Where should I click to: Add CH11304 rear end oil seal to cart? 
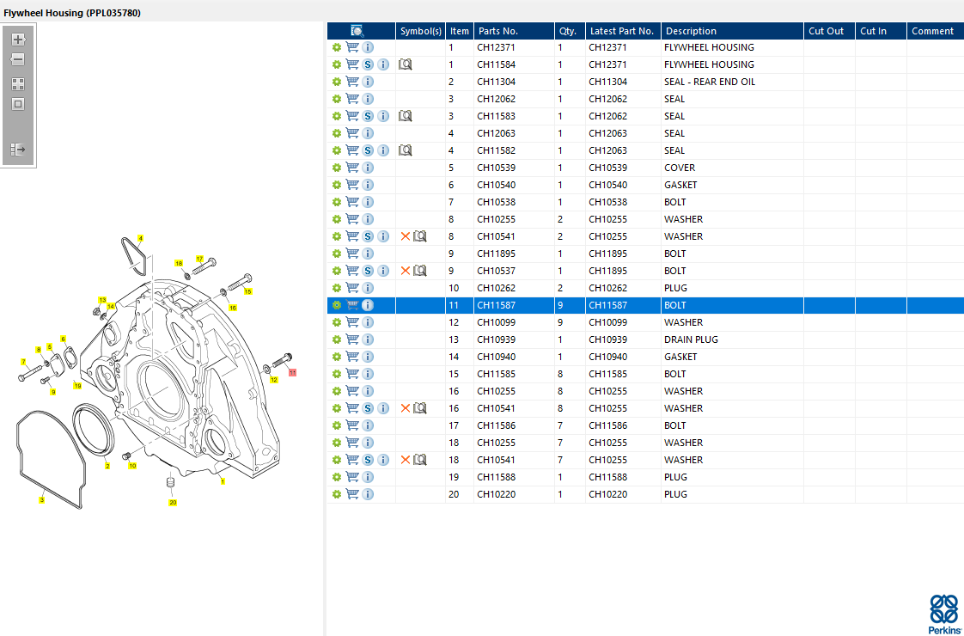352,82
